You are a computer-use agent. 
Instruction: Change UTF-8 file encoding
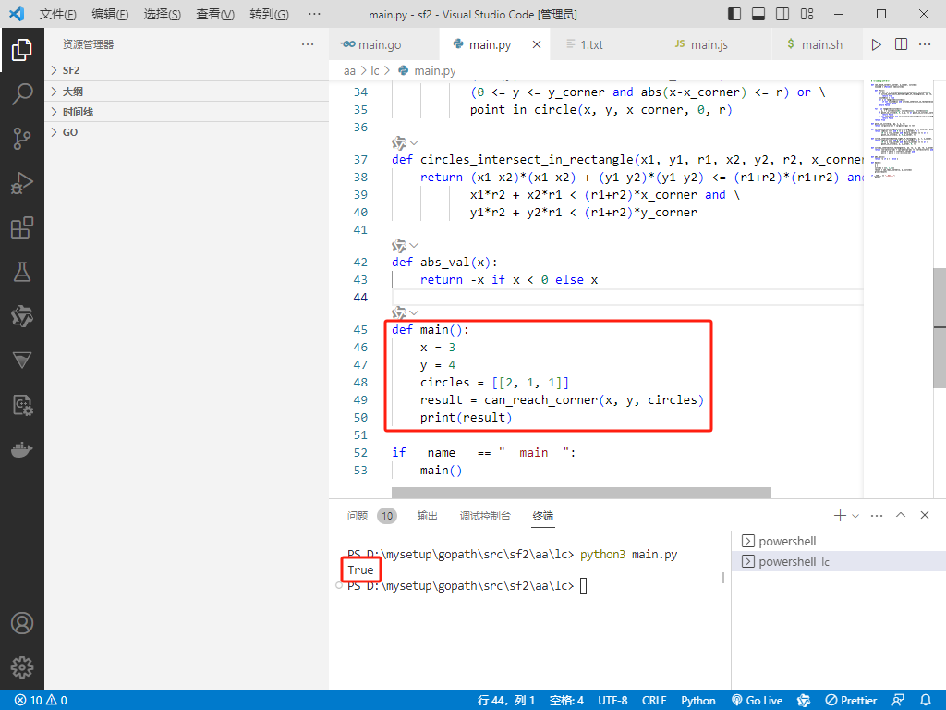[x=612, y=701]
